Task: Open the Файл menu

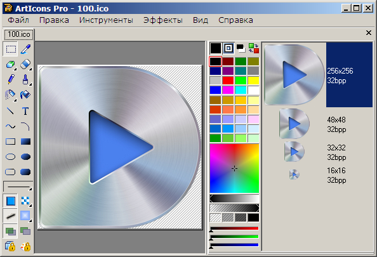Action: pyautogui.click(x=18, y=20)
